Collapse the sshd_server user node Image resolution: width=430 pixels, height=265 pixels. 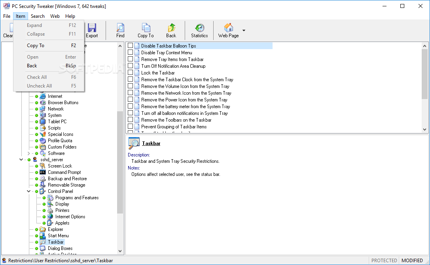21,160
